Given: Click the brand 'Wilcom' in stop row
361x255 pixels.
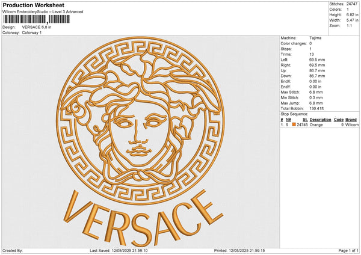Looking at the screenshot, I should tap(351, 124).
